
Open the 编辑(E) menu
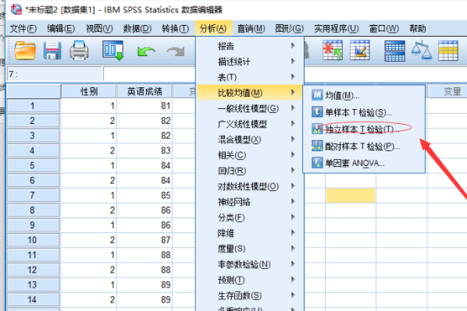pyautogui.click(x=61, y=29)
